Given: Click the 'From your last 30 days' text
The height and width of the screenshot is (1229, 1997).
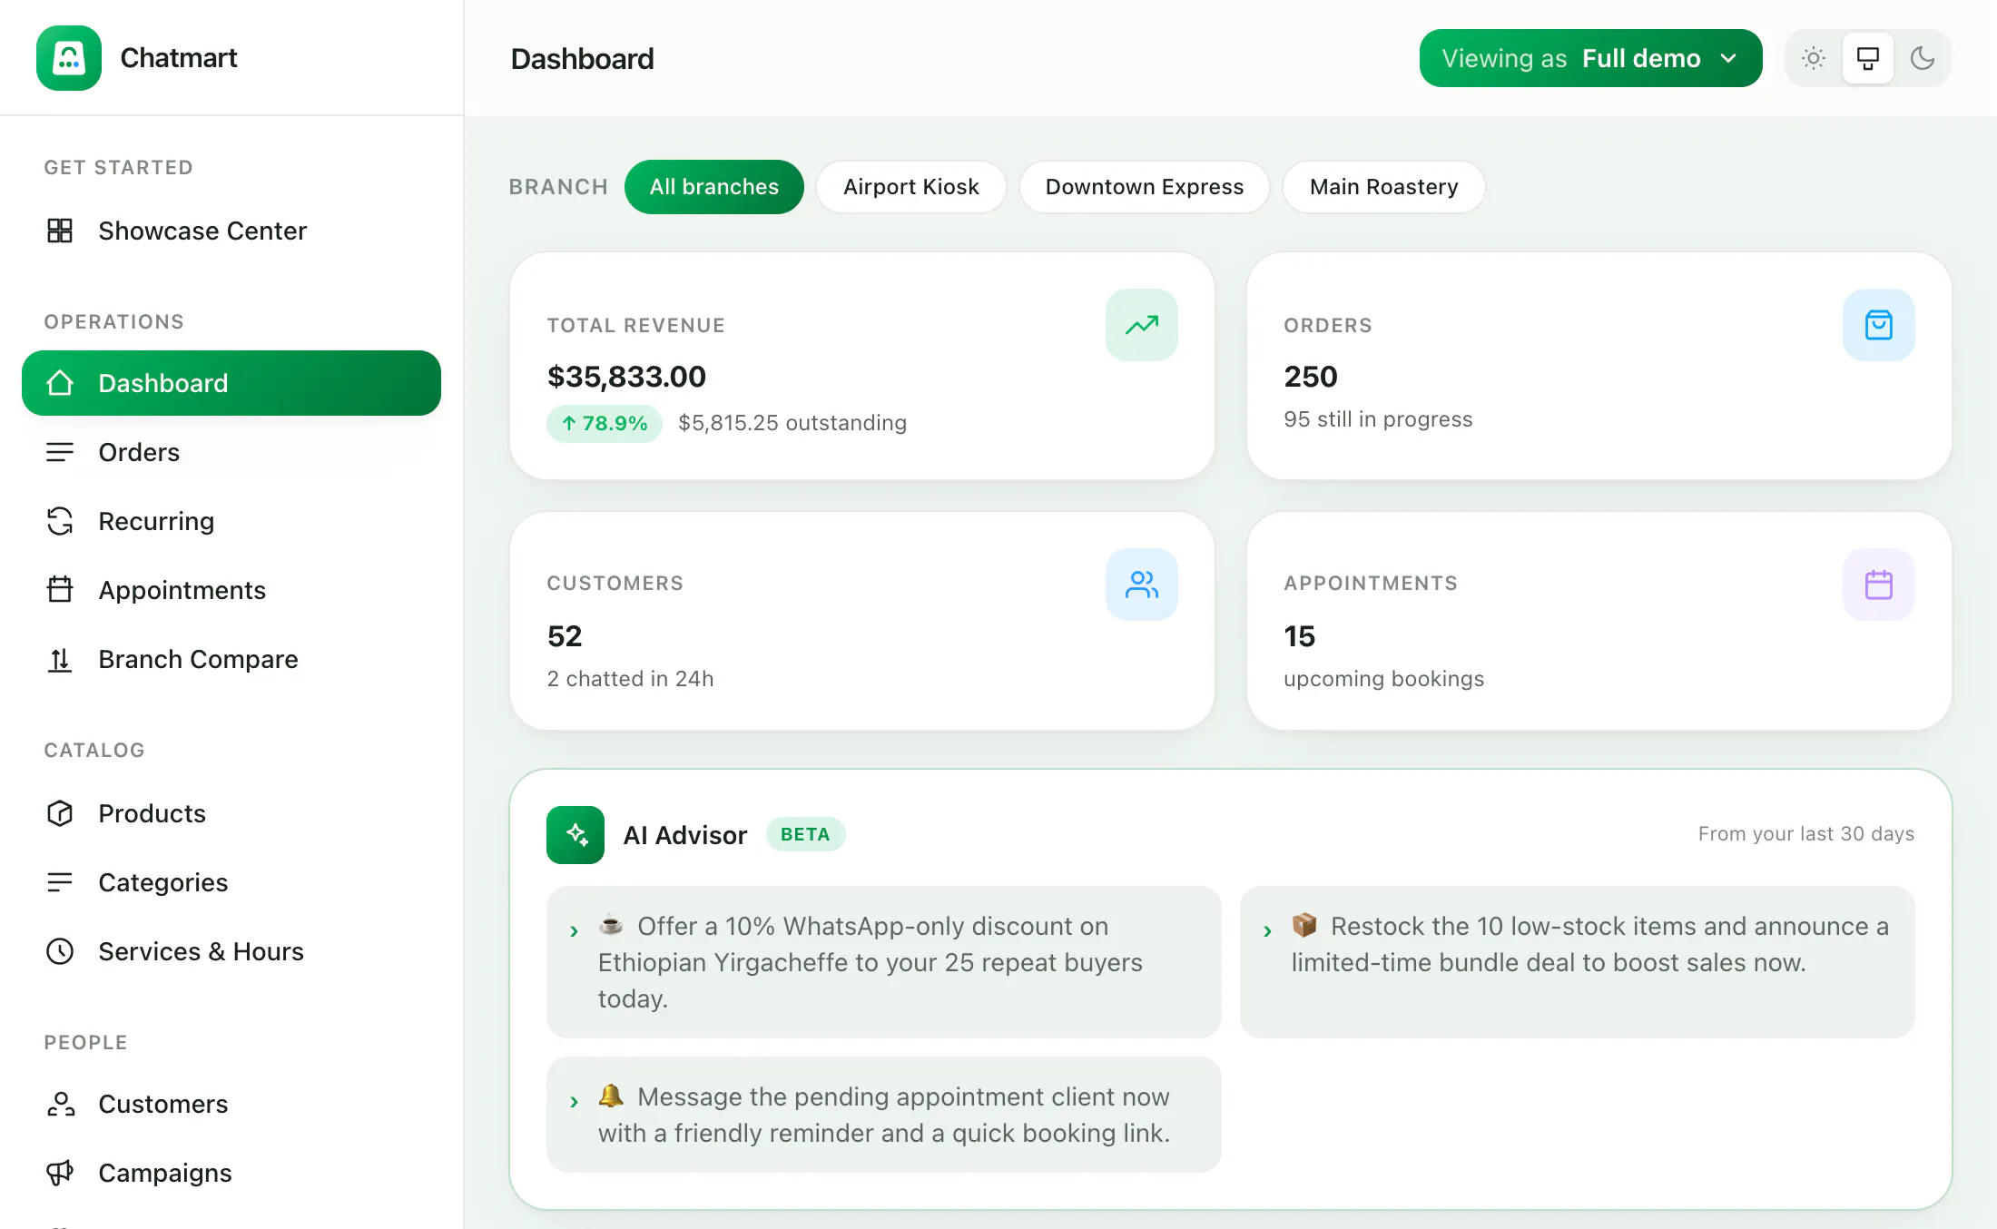Looking at the screenshot, I should tap(1806, 833).
